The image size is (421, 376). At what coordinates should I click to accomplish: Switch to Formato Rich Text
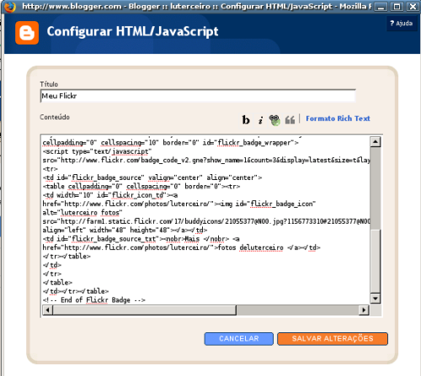click(338, 119)
